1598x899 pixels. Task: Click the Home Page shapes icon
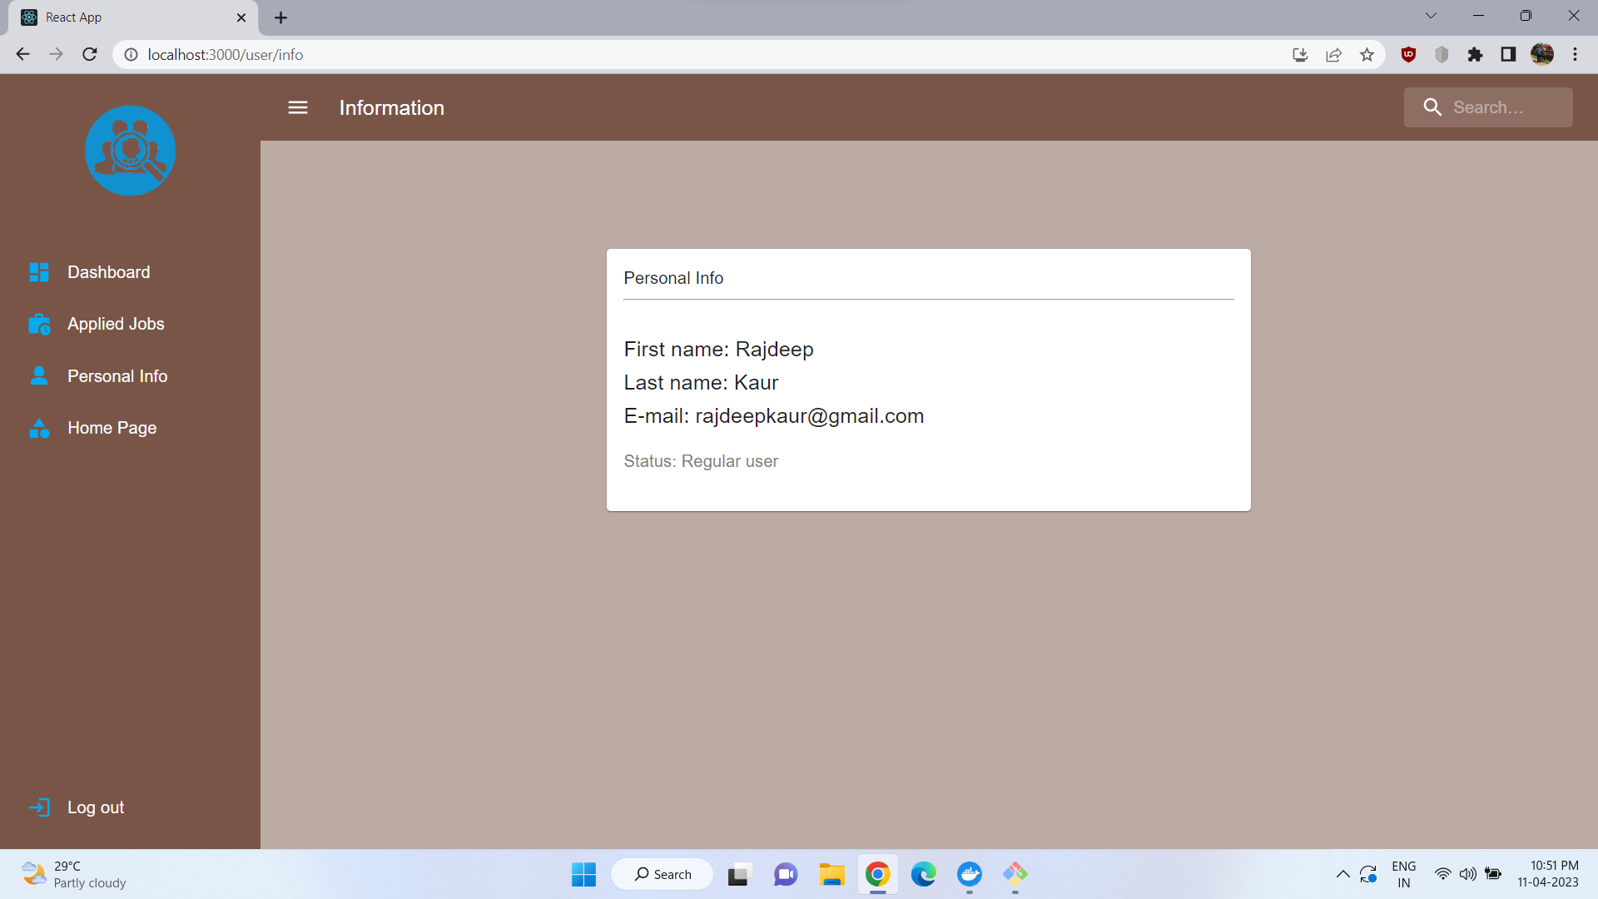39,428
